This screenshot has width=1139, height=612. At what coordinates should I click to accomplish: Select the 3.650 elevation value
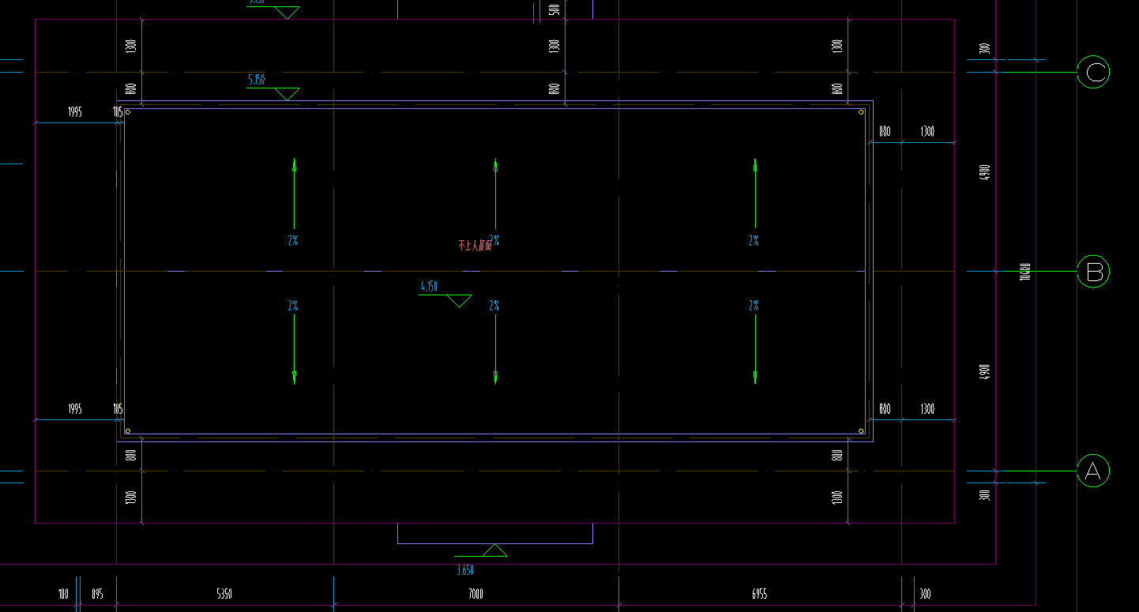tap(467, 570)
